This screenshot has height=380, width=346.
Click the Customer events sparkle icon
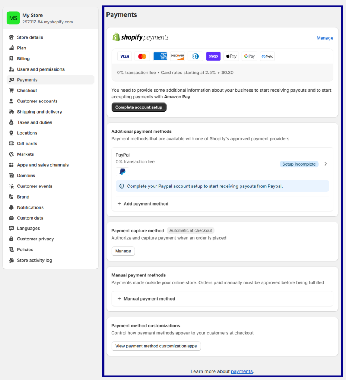click(11, 186)
